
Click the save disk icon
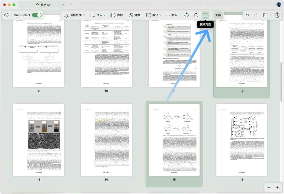point(265,15)
